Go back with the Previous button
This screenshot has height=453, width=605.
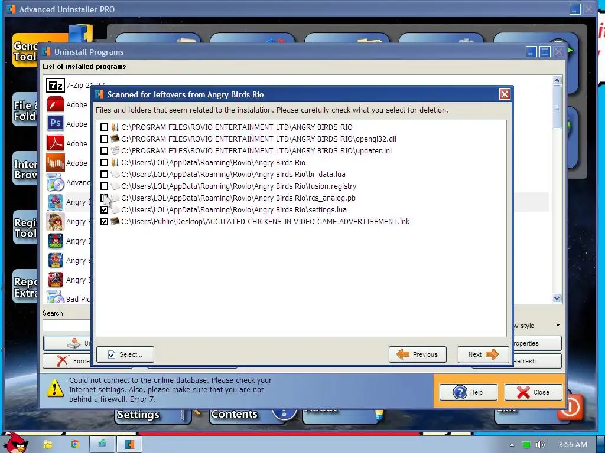[x=418, y=354]
